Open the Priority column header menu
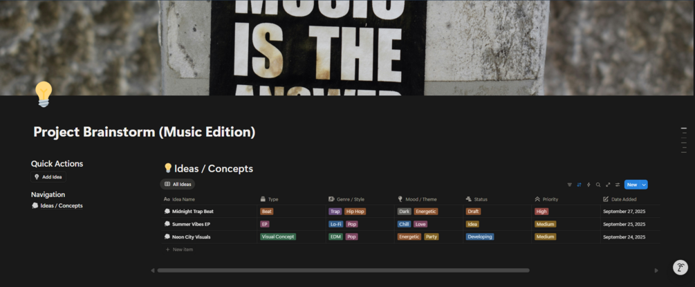The image size is (695, 287). click(546, 199)
